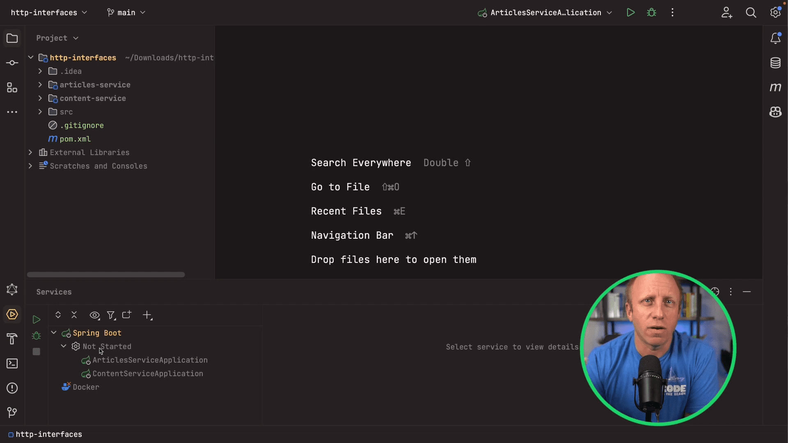The height and width of the screenshot is (443, 788).
Task: Collapse the Not Started group
Action: [63, 346]
